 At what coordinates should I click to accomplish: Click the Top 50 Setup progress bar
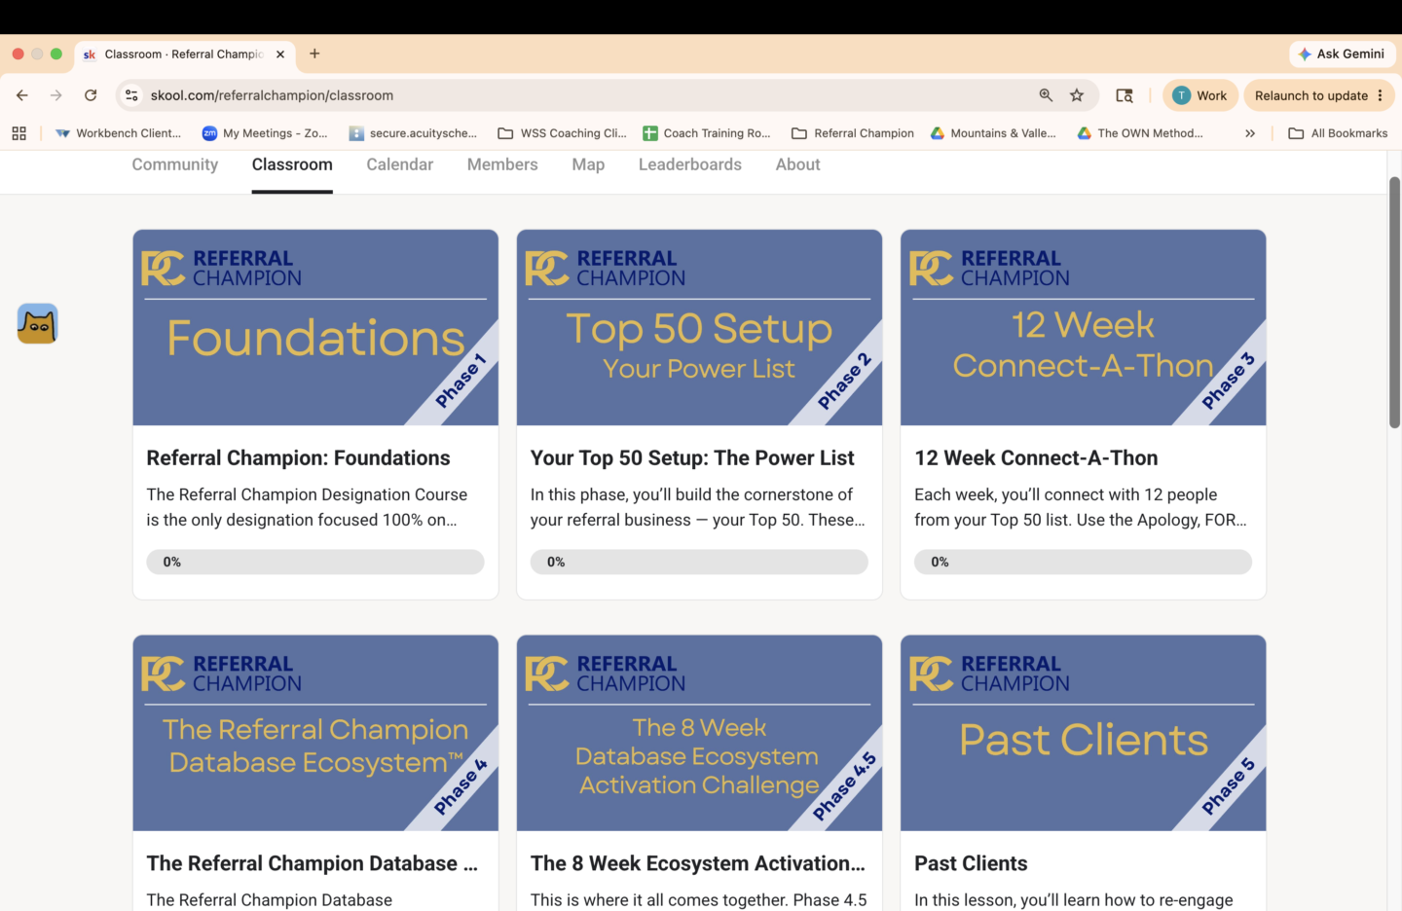699,562
